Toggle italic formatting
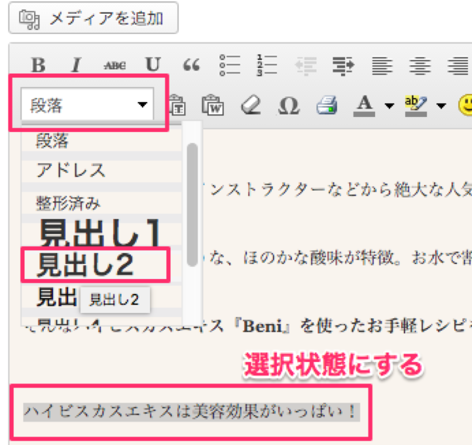The width and height of the screenshot is (472, 445). (76, 65)
